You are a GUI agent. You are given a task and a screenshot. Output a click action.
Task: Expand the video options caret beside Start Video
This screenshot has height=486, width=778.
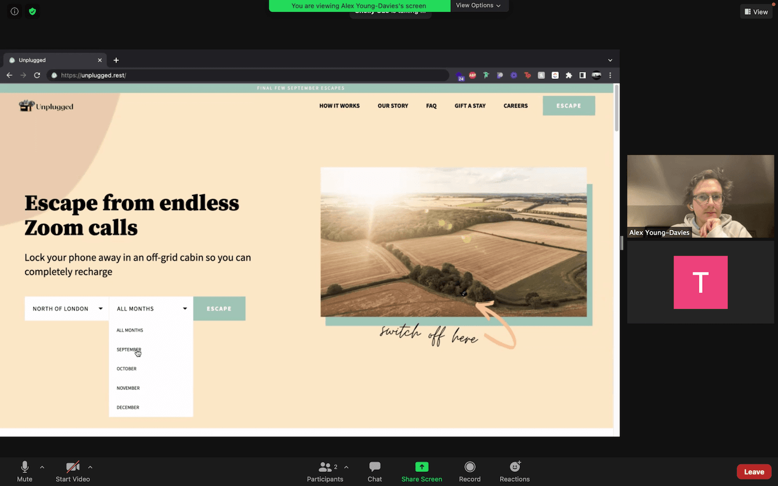90,467
